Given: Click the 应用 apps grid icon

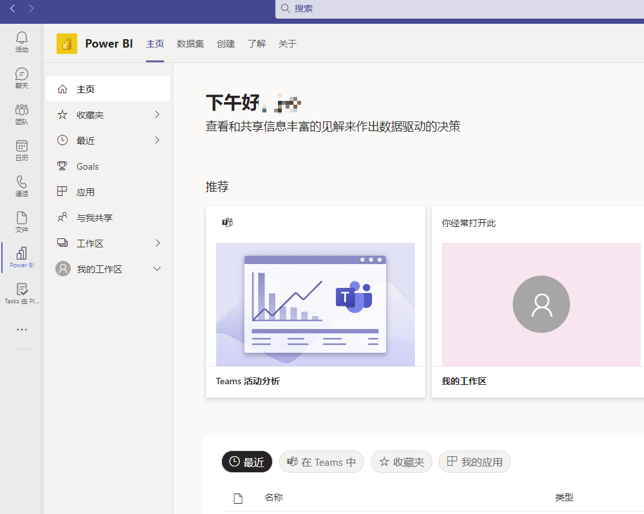Looking at the screenshot, I should (x=62, y=191).
